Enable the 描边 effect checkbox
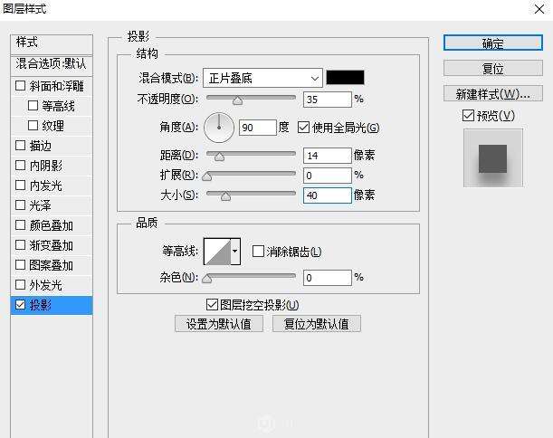Screen dimensions: 553x438 (x=21, y=146)
